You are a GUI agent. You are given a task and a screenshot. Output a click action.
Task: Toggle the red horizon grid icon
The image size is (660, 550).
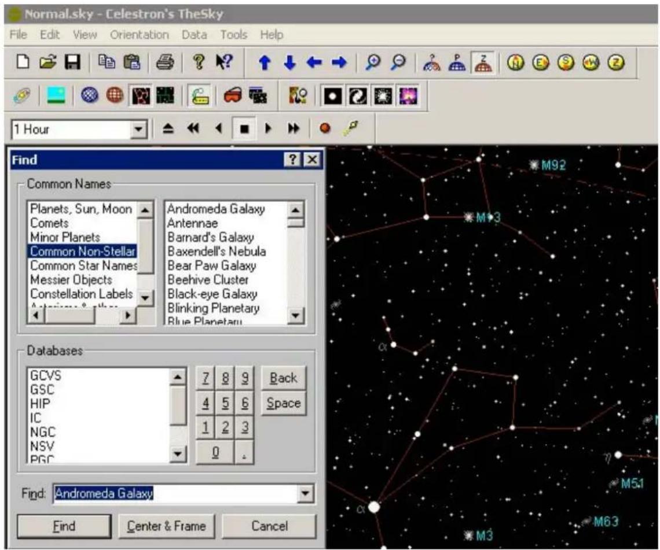[x=115, y=95]
